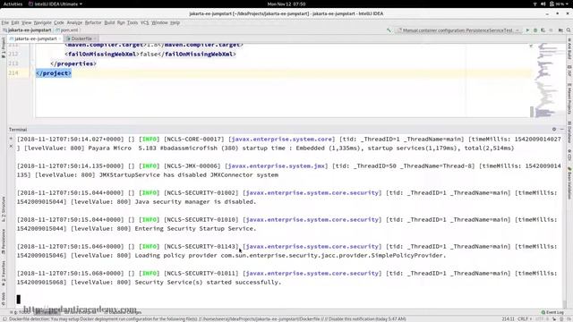Toggle tool window stripes icon at bottom-left corner
Screen dimensions: 573x322
click(4, 318)
